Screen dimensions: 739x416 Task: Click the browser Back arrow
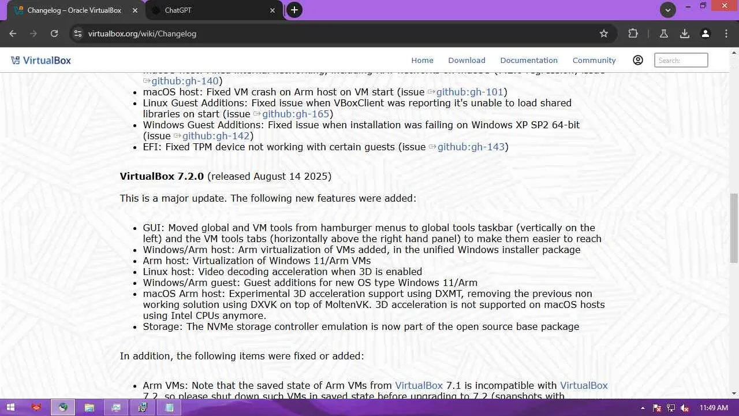click(x=13, y=34)
